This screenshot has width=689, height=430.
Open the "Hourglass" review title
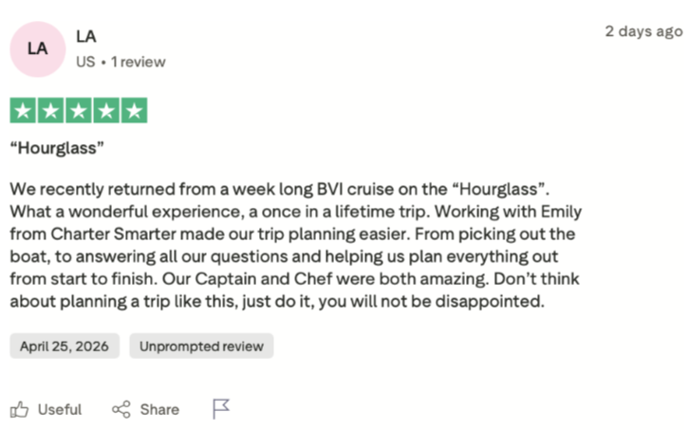click(57, 148)
